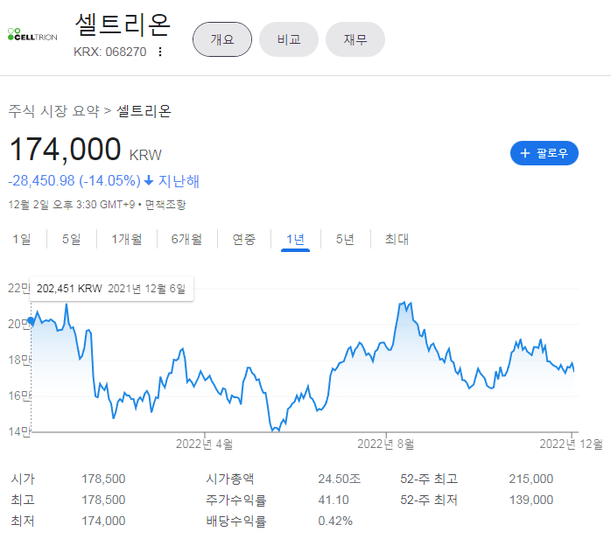Image resolution: width=611 pixels, height=539 pixels.
Task: Click the 최저 value 174,000
Action: (x=103, y=521)
